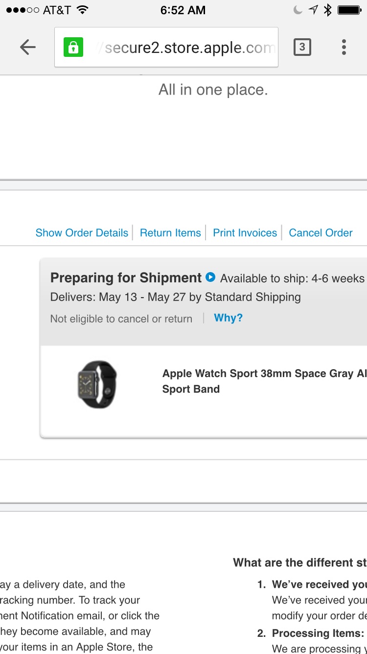The image size is (367, 654).
Task: Tap the 6:52 AM clock in status bar
Action: (183, 10)
